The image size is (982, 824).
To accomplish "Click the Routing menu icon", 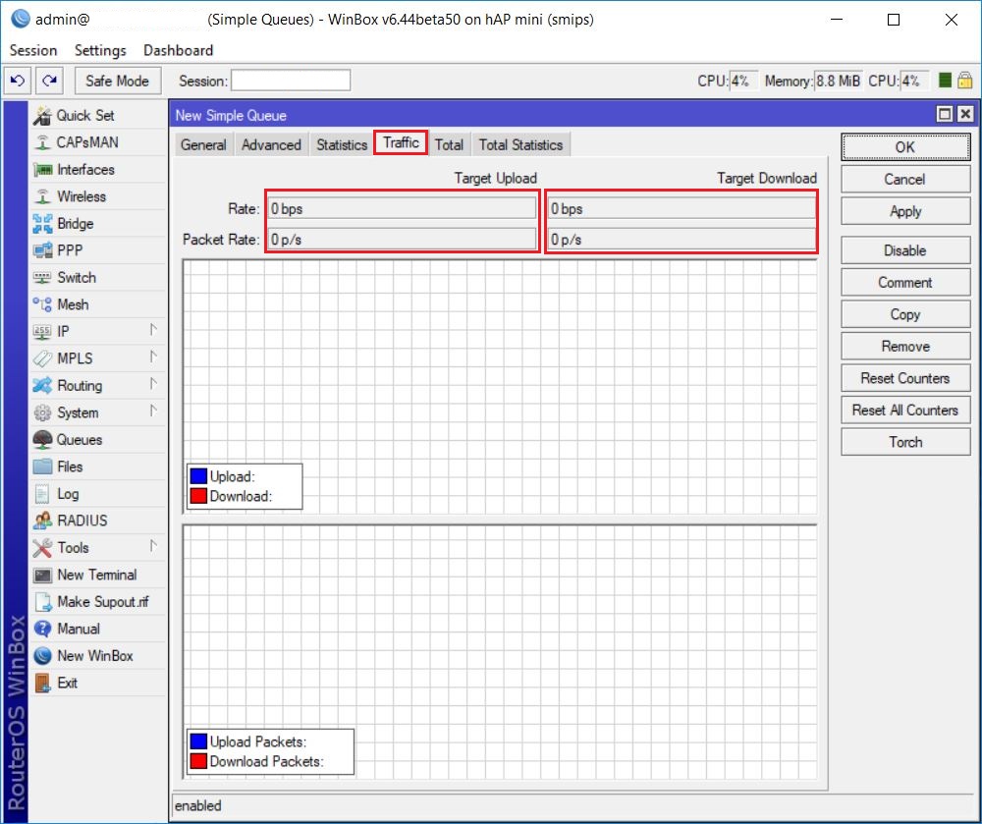I will click(x=42, y=386).
